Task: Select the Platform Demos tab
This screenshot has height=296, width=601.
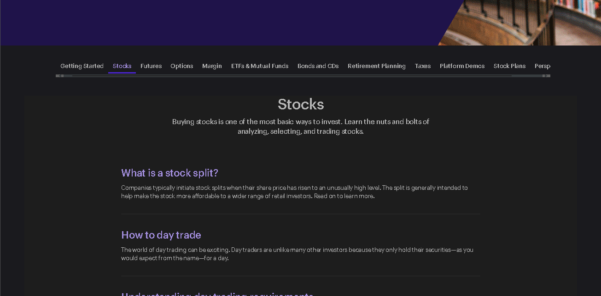Action: pos(462,66)
